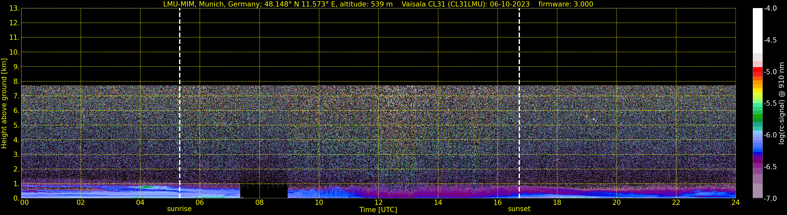
Task: Click the 08 time tick label
Action: pyautogui.click(x=259, y=203)
